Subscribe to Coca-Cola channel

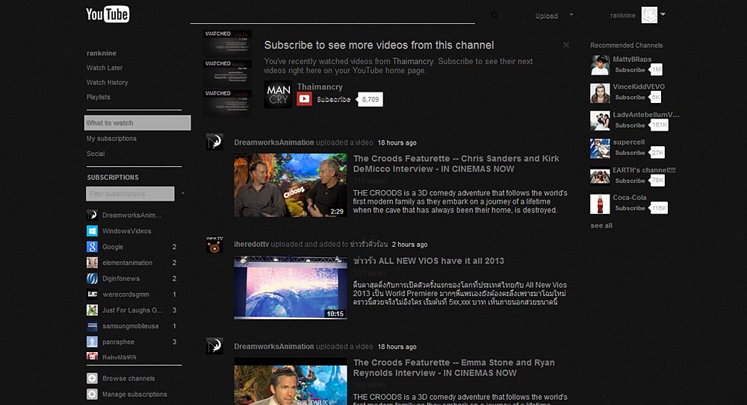(630, 208)
